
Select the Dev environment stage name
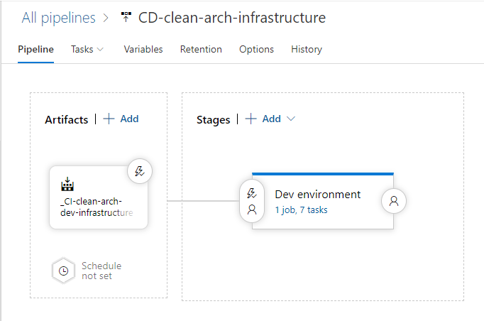tap(318, 195)
